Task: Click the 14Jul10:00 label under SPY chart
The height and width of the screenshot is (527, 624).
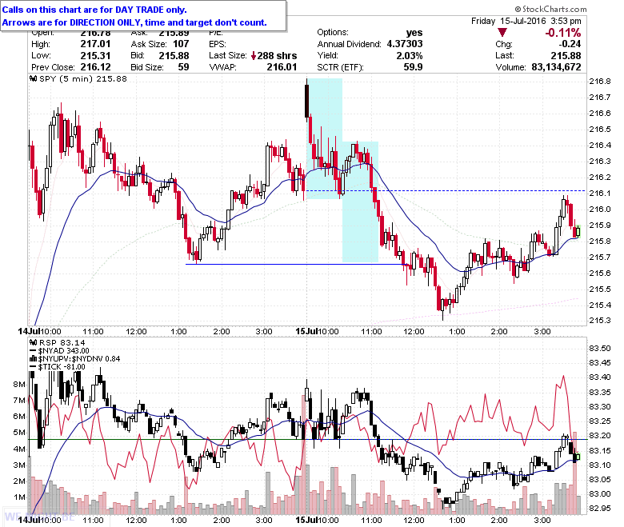Action: (40, 332)
